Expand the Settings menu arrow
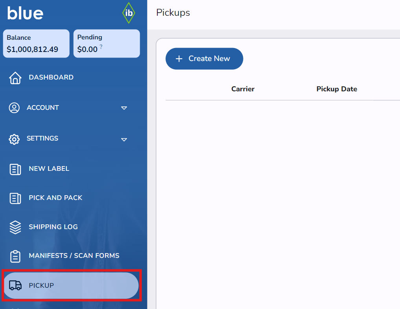This screenshot has height=309, width=400. coord(124,139)
